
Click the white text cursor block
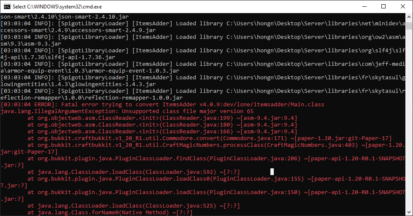point(272,172)
